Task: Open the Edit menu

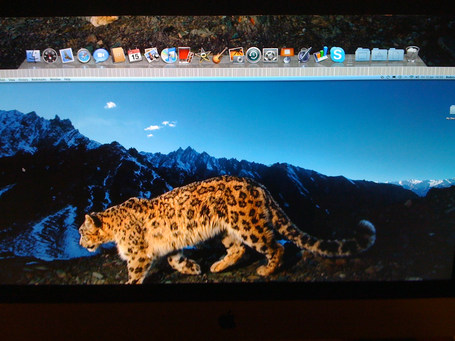Action: (3, 80)
